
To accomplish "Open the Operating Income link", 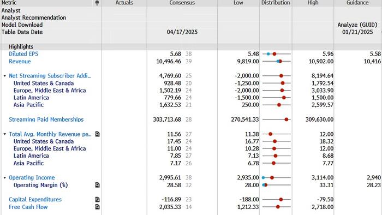I will click(x=32, y=177).
